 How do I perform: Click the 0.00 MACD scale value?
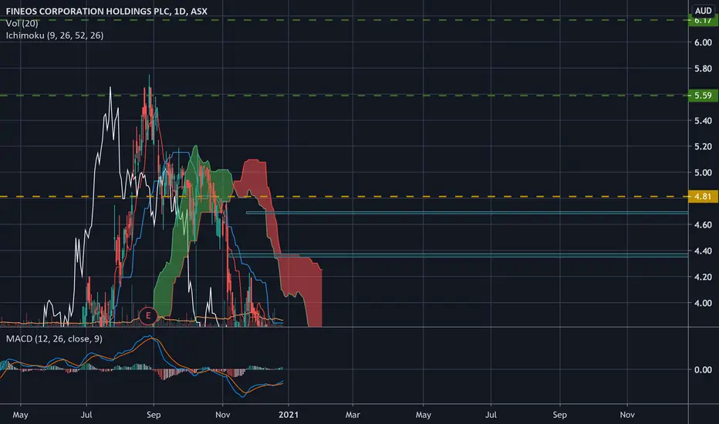click(x=703, y=370)
